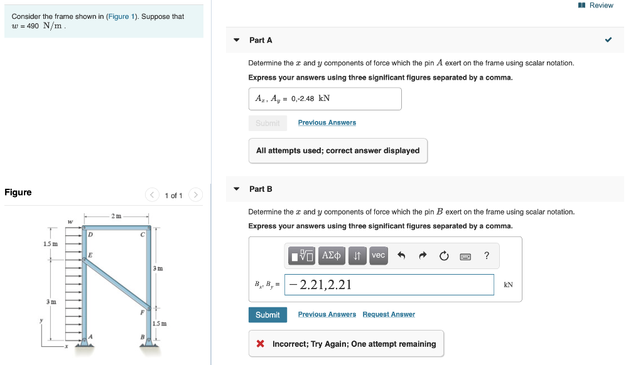
Task: Show keyboard shortcuts for the equation editor
Action: tap(465, 255)
